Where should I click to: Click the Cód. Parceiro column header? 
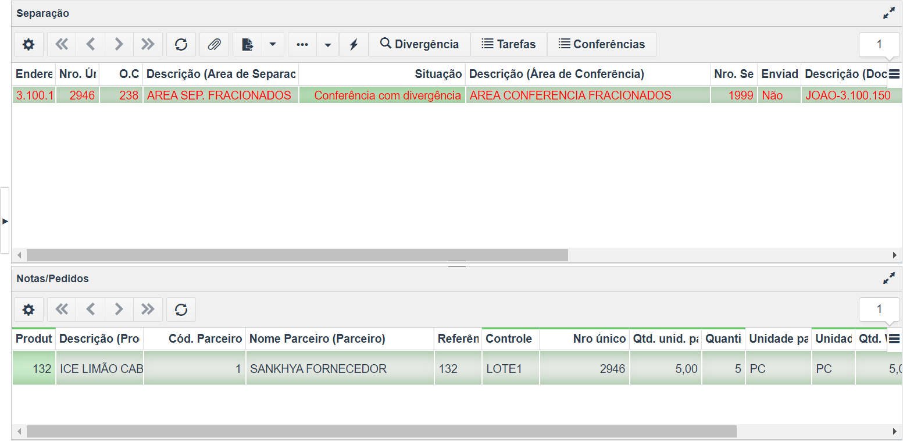[x=195, y=339]
